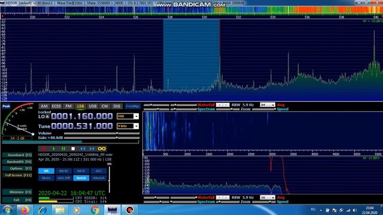This screenshot has width=383, height=215.
Task: Adjust the lower AF Zoom slider
Action: point(228,202)
